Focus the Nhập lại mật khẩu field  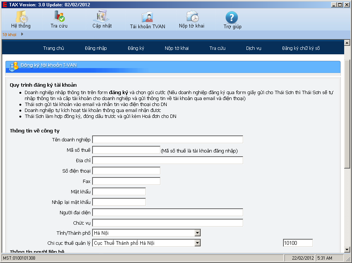coord(119,202)
